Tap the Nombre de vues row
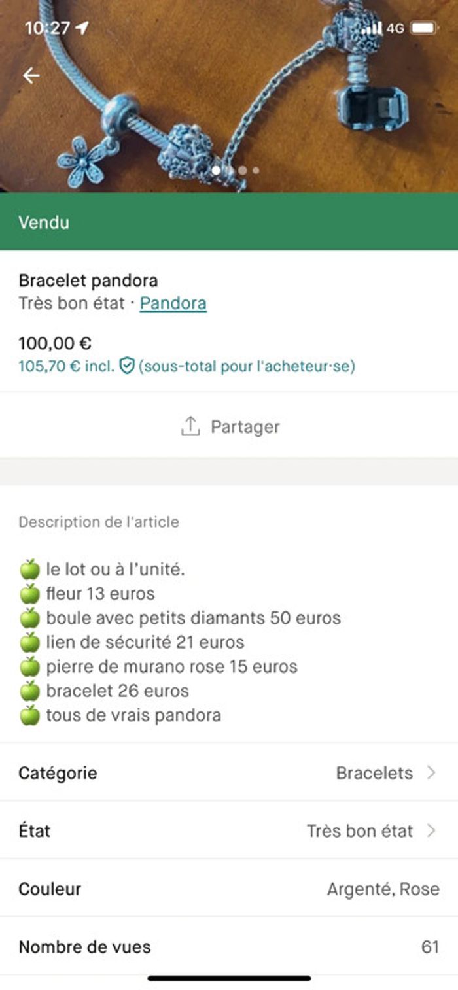Viewport: 458px width, 990px height. pos(229,947)
